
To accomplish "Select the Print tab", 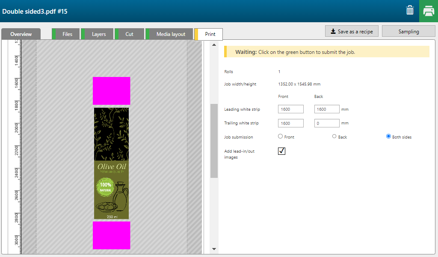I will pyautogui.click(x=210, y=34).
